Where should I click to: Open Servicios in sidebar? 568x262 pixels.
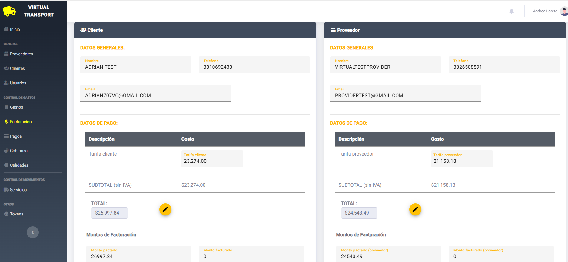click(x=18, y=190)
